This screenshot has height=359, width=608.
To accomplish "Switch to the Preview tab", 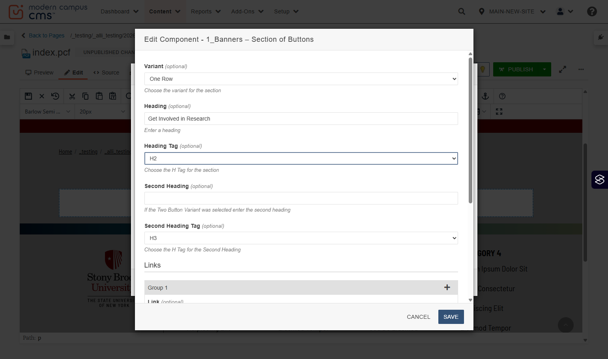I will coord(39,73).
